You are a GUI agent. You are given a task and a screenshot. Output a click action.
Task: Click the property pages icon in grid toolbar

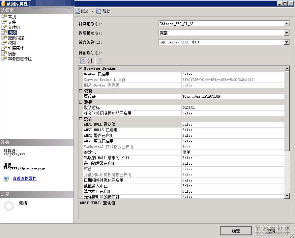click(100, 61)
